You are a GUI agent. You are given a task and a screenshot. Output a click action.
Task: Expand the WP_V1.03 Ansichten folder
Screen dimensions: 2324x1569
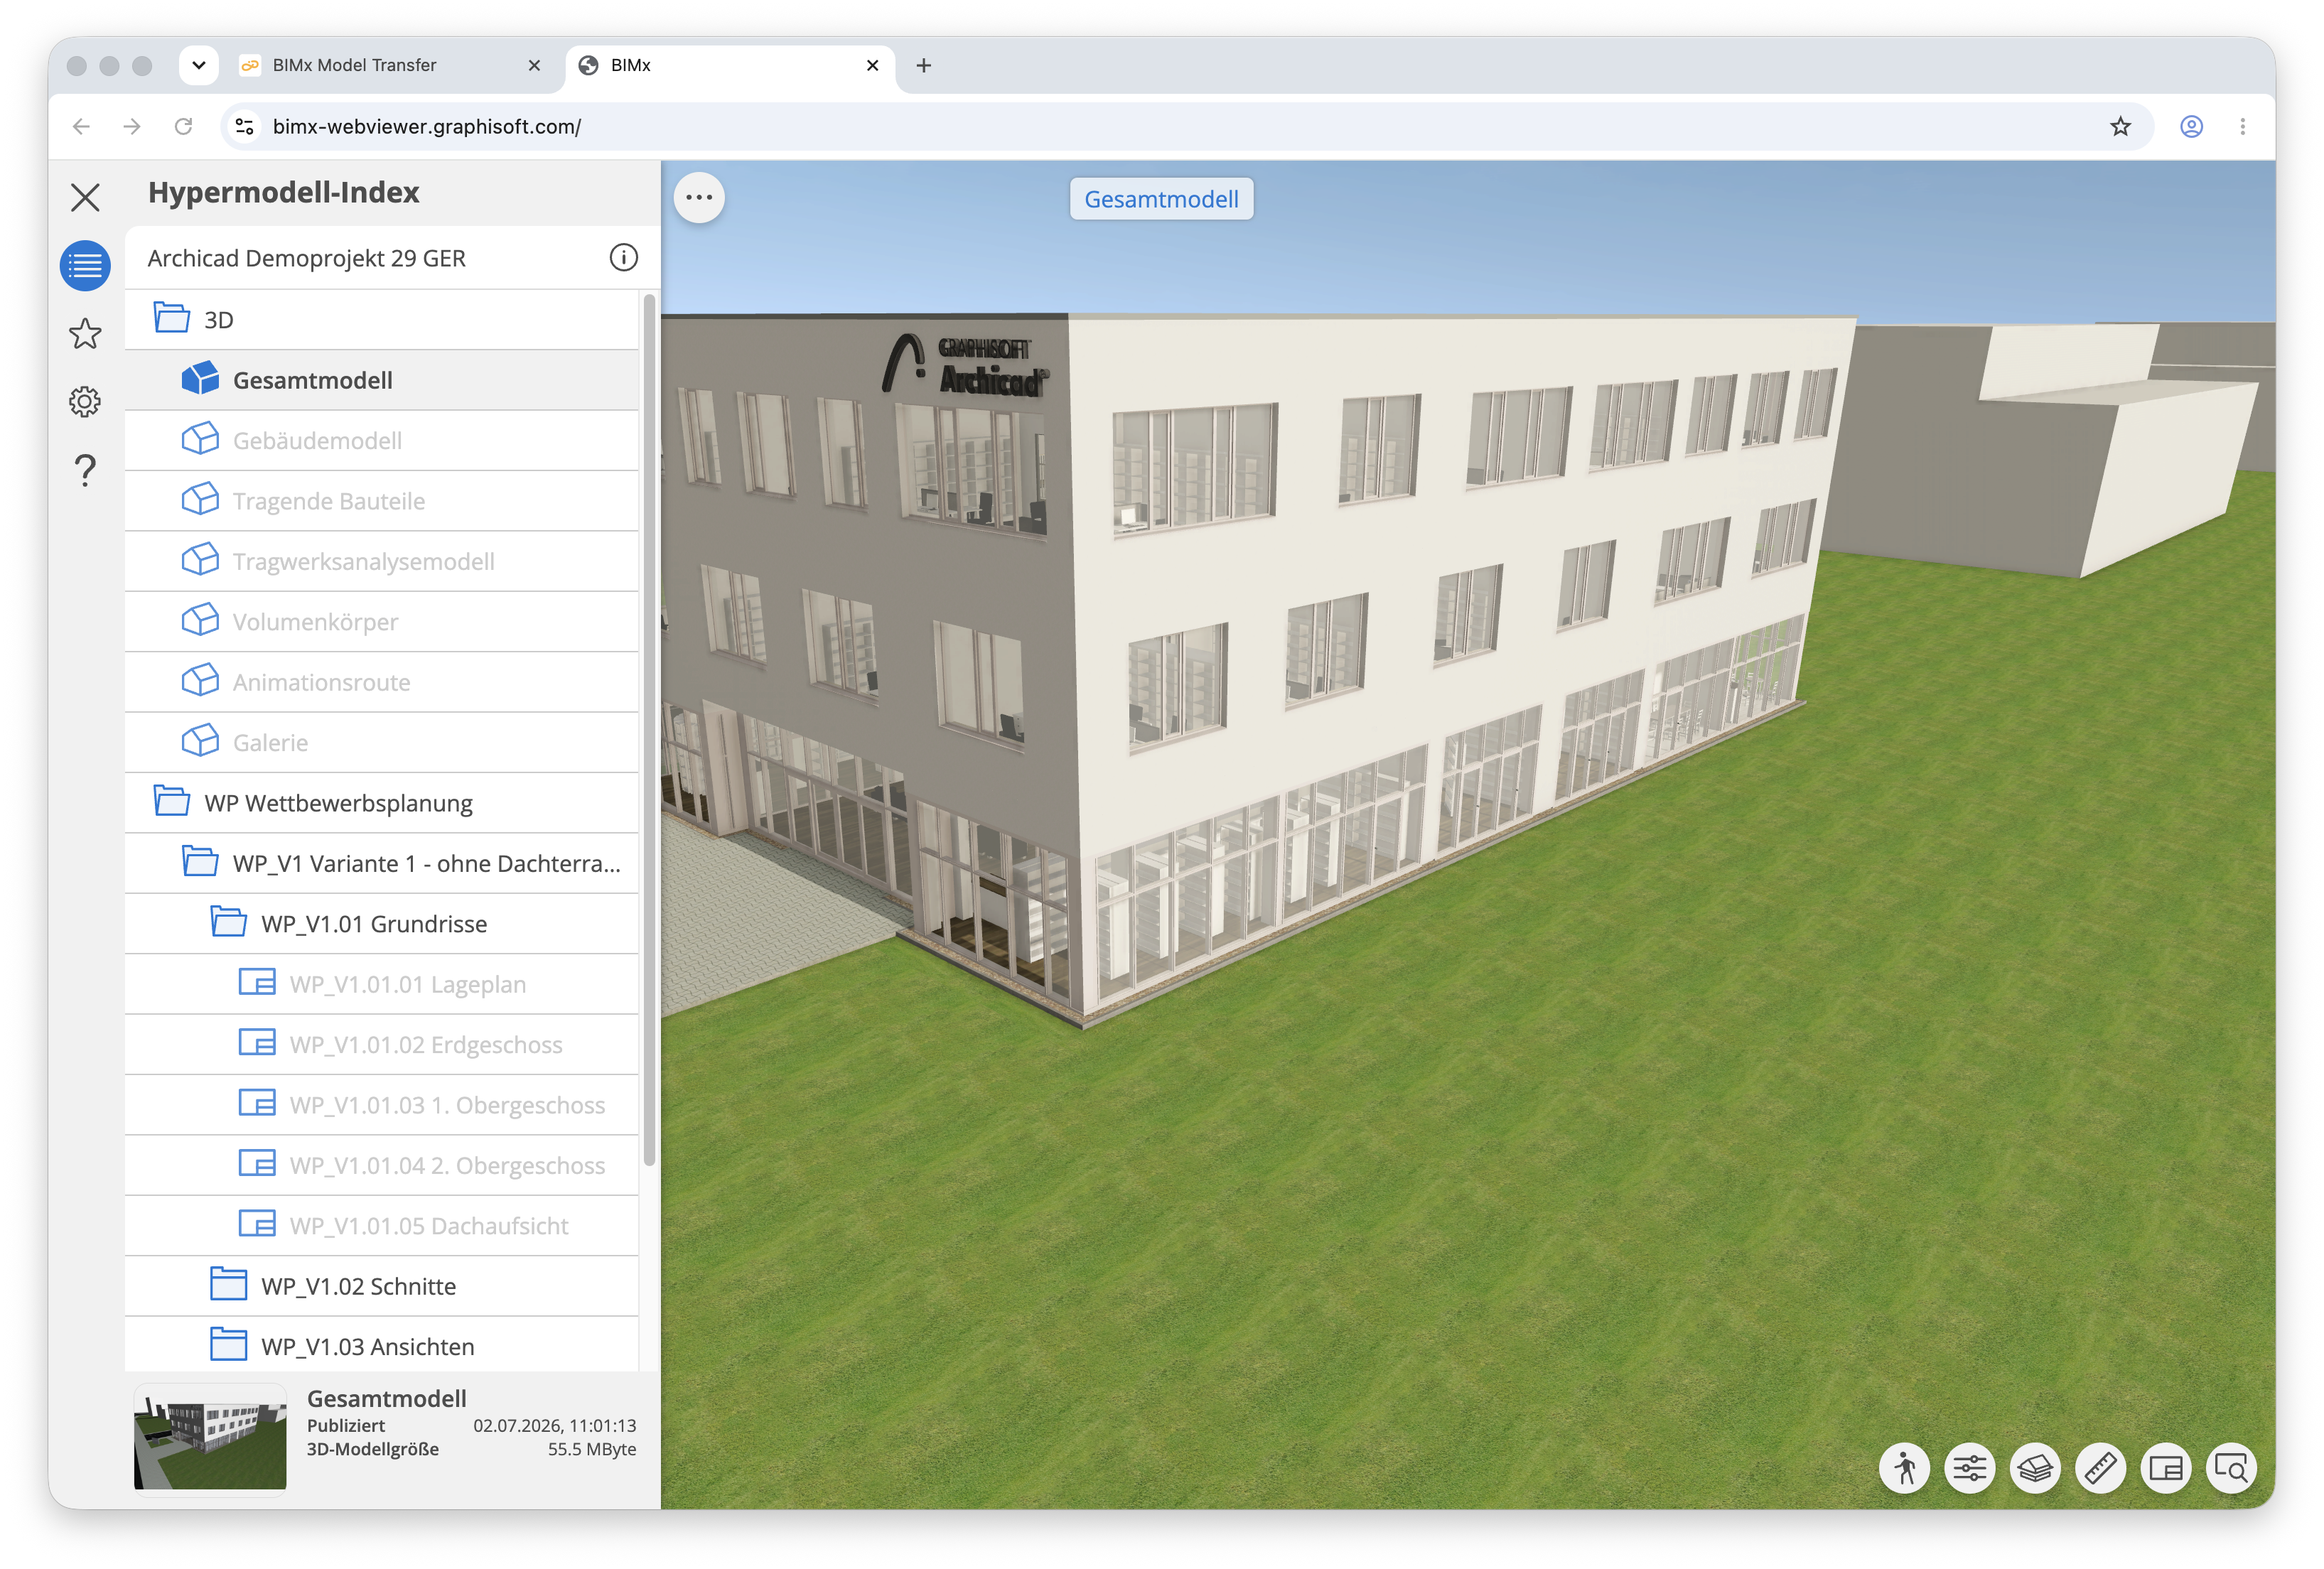coord(381,1346)
